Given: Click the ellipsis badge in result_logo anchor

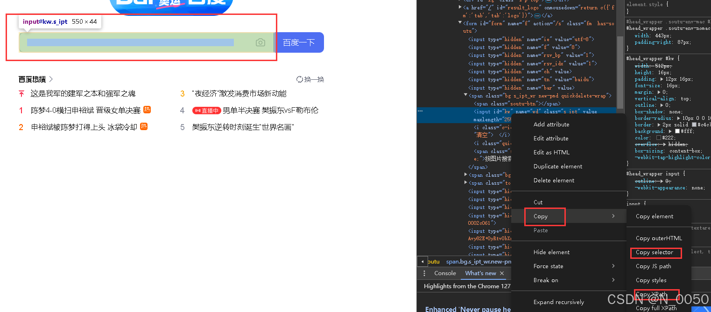Looking at the screenshot, I should tap(537, 16).
